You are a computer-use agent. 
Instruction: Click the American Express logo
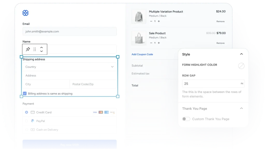(x=106, y=112)
